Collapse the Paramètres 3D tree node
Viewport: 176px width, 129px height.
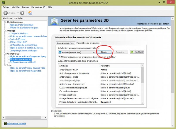(x=5, y=54)
